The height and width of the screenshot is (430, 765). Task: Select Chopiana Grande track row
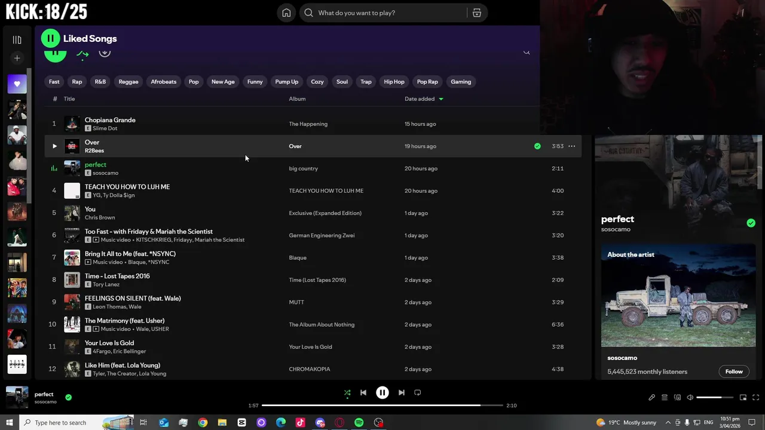[x=313, y=124]
